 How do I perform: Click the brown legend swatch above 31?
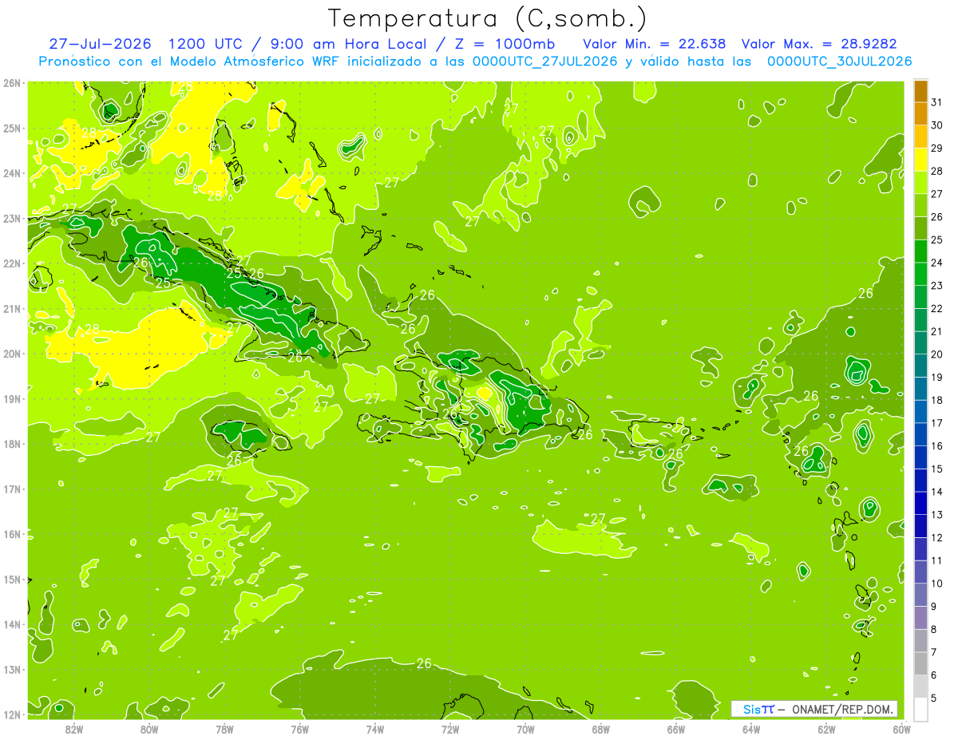click(x=920, y=91)
